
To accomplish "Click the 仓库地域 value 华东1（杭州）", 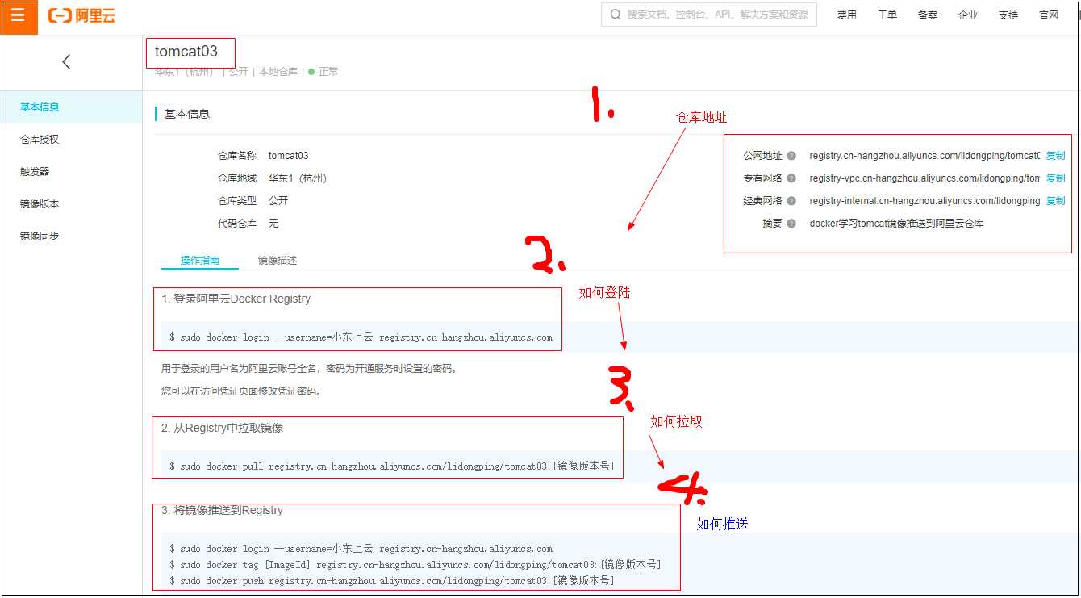I will (298, 178).
